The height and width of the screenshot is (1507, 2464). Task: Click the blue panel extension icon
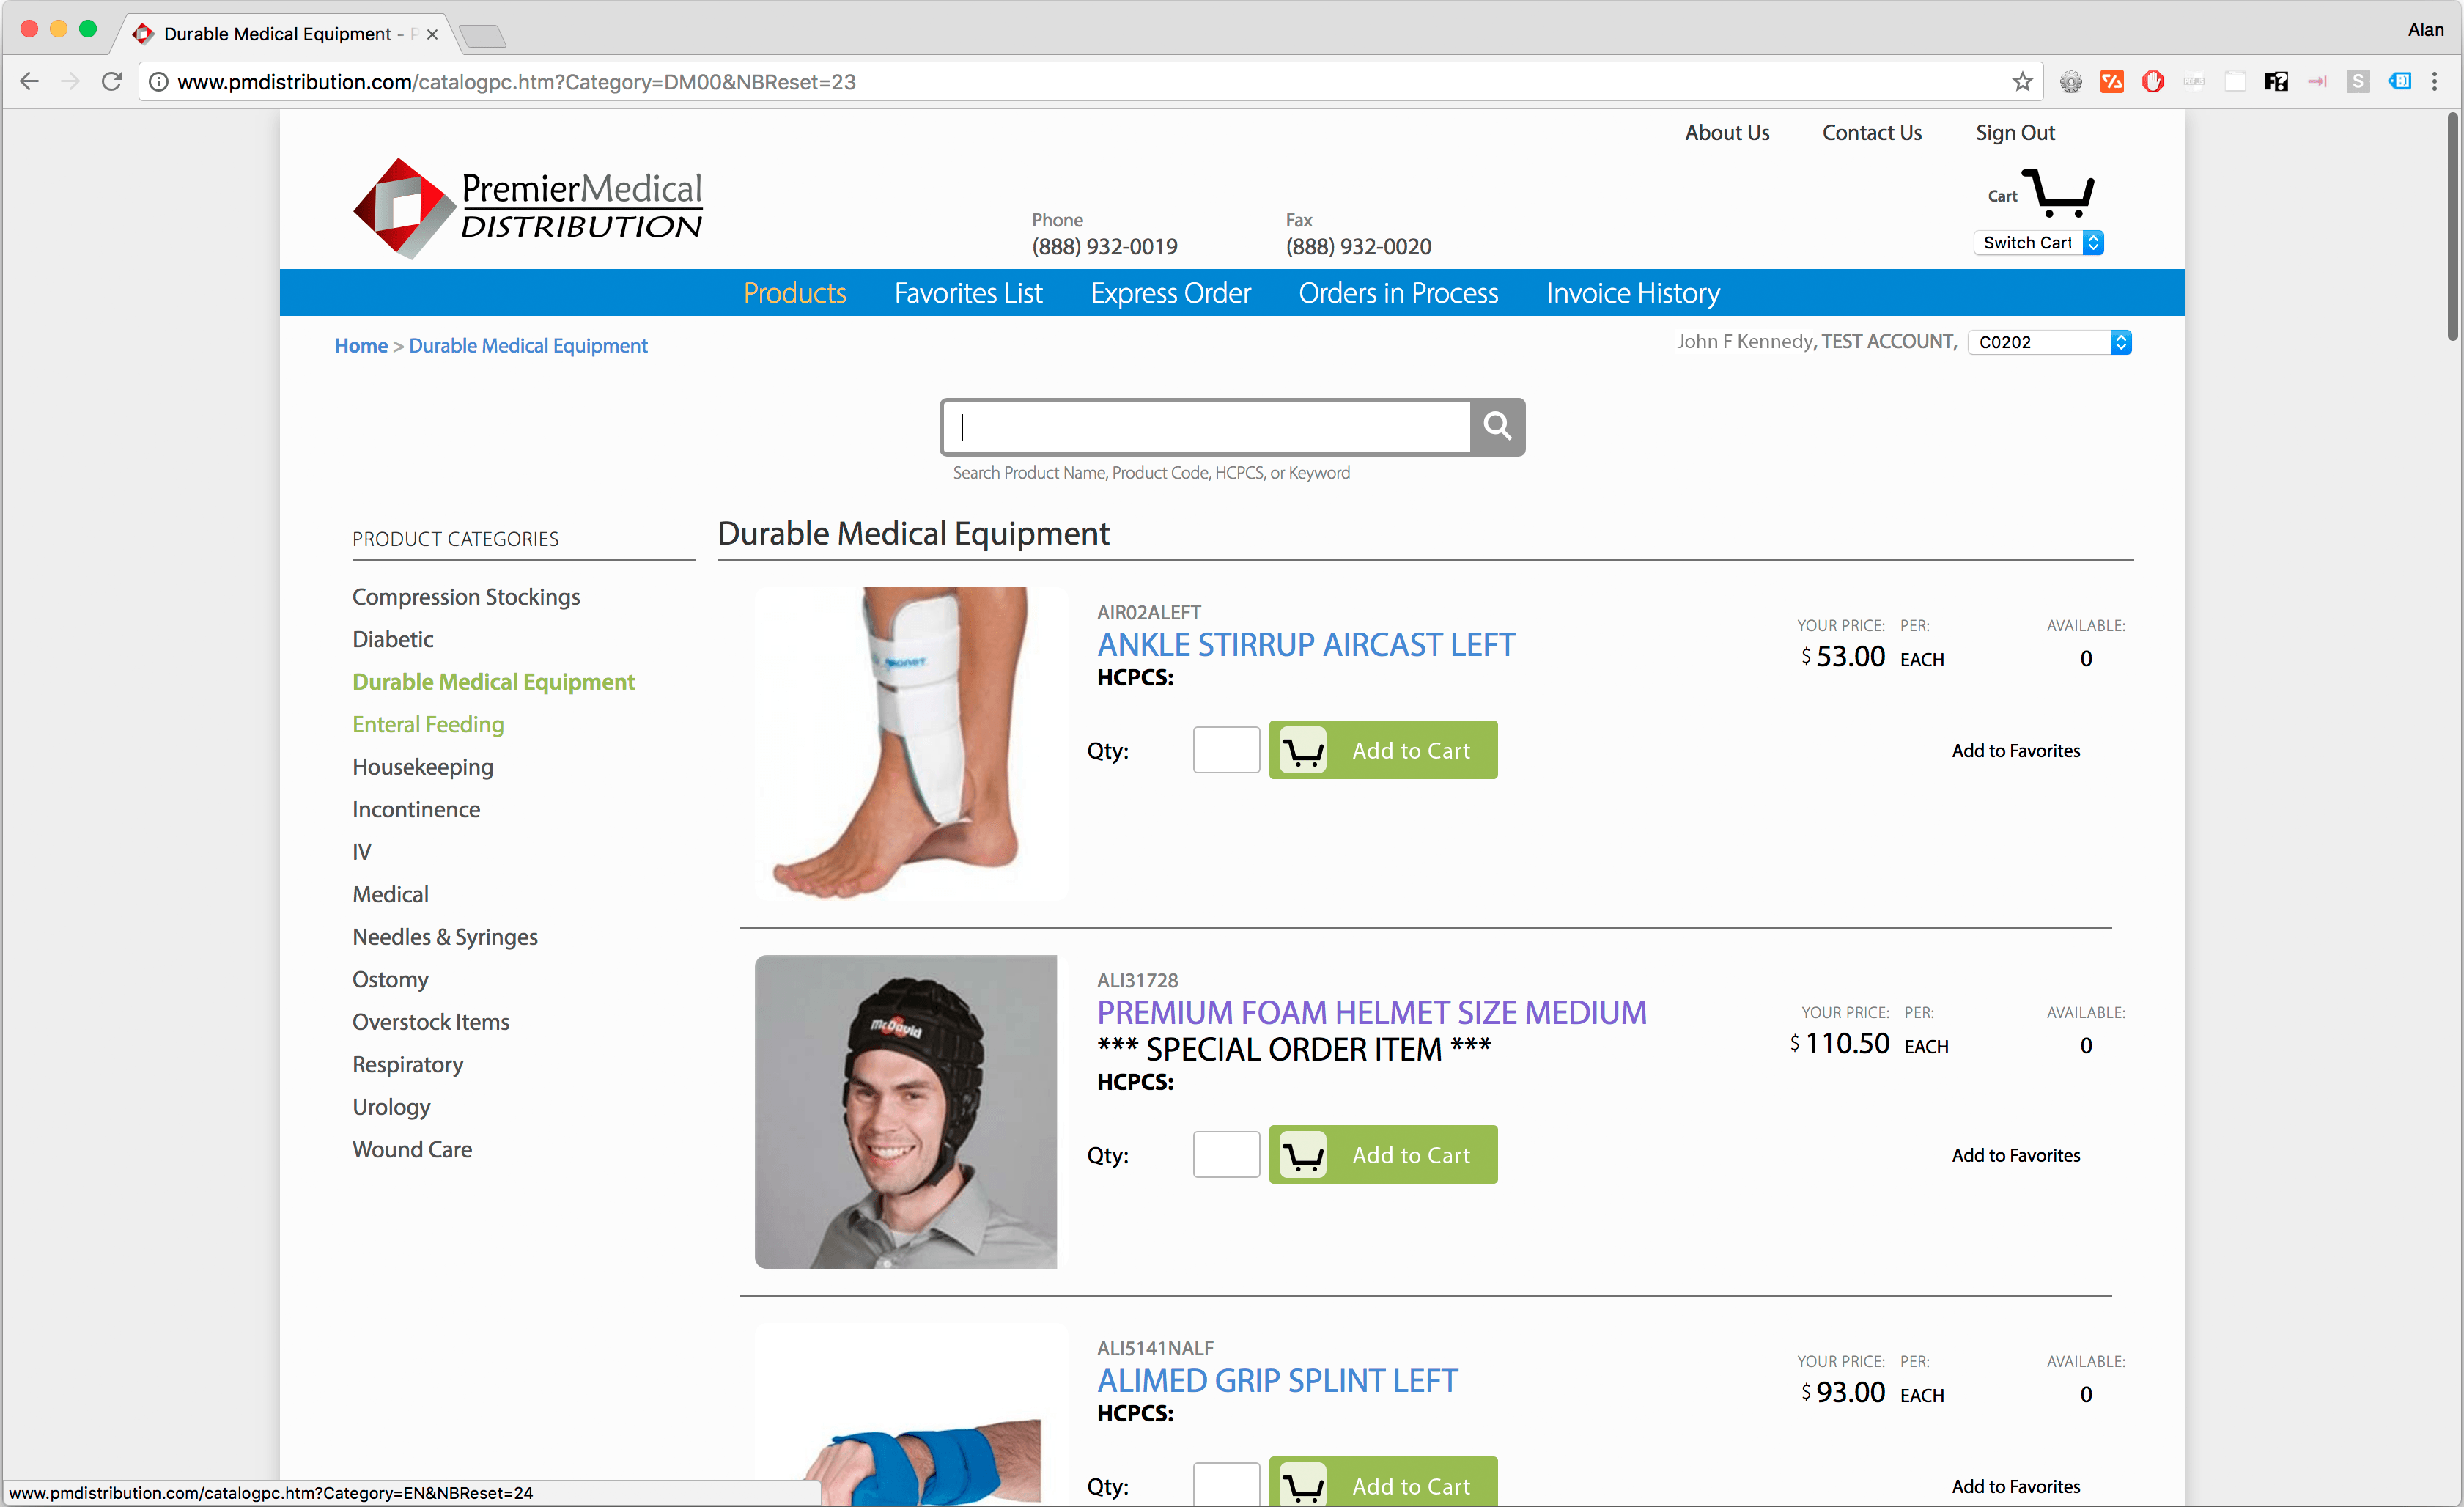pos(2399,82)
